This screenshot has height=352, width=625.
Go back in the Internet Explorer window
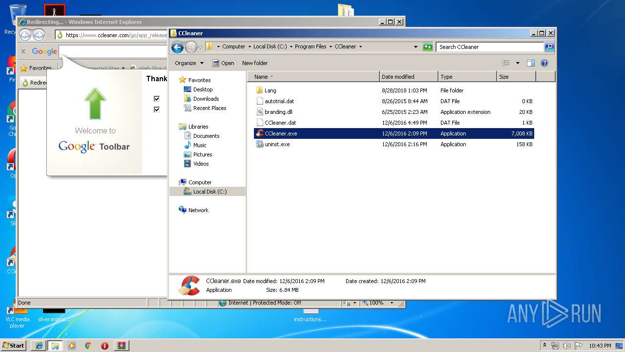25,35
